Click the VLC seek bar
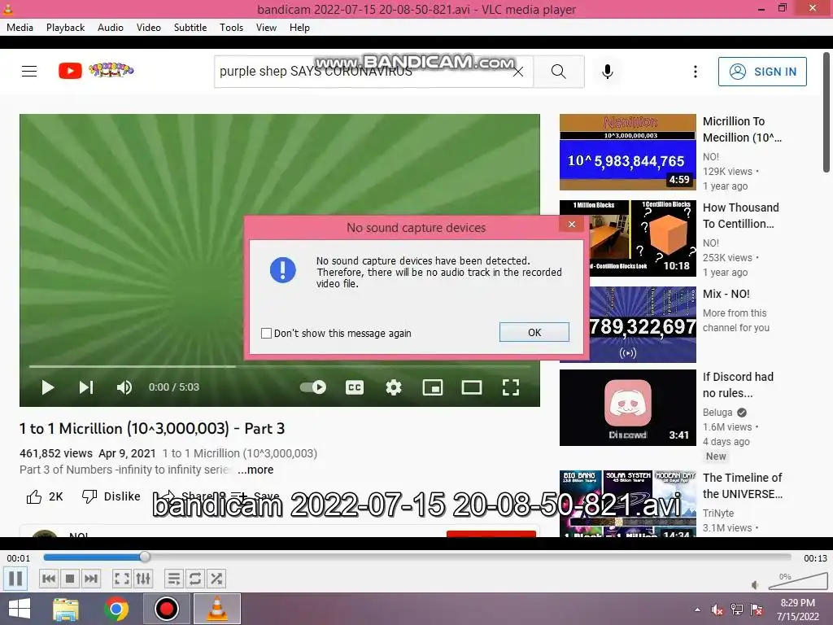Image resolution: width=833 pixels, height=625 pixels. (417, 557)
